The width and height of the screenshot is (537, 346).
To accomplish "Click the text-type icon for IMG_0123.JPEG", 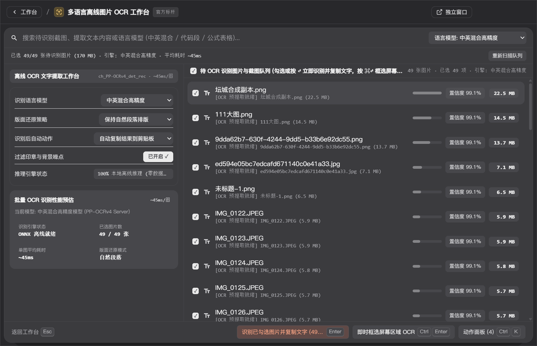I will tap(207, 242).
